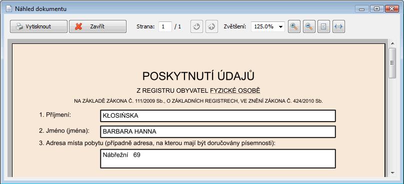Click the Vytisknout print button
Viewport: 404px width, 184px height.
pos(38,26)
